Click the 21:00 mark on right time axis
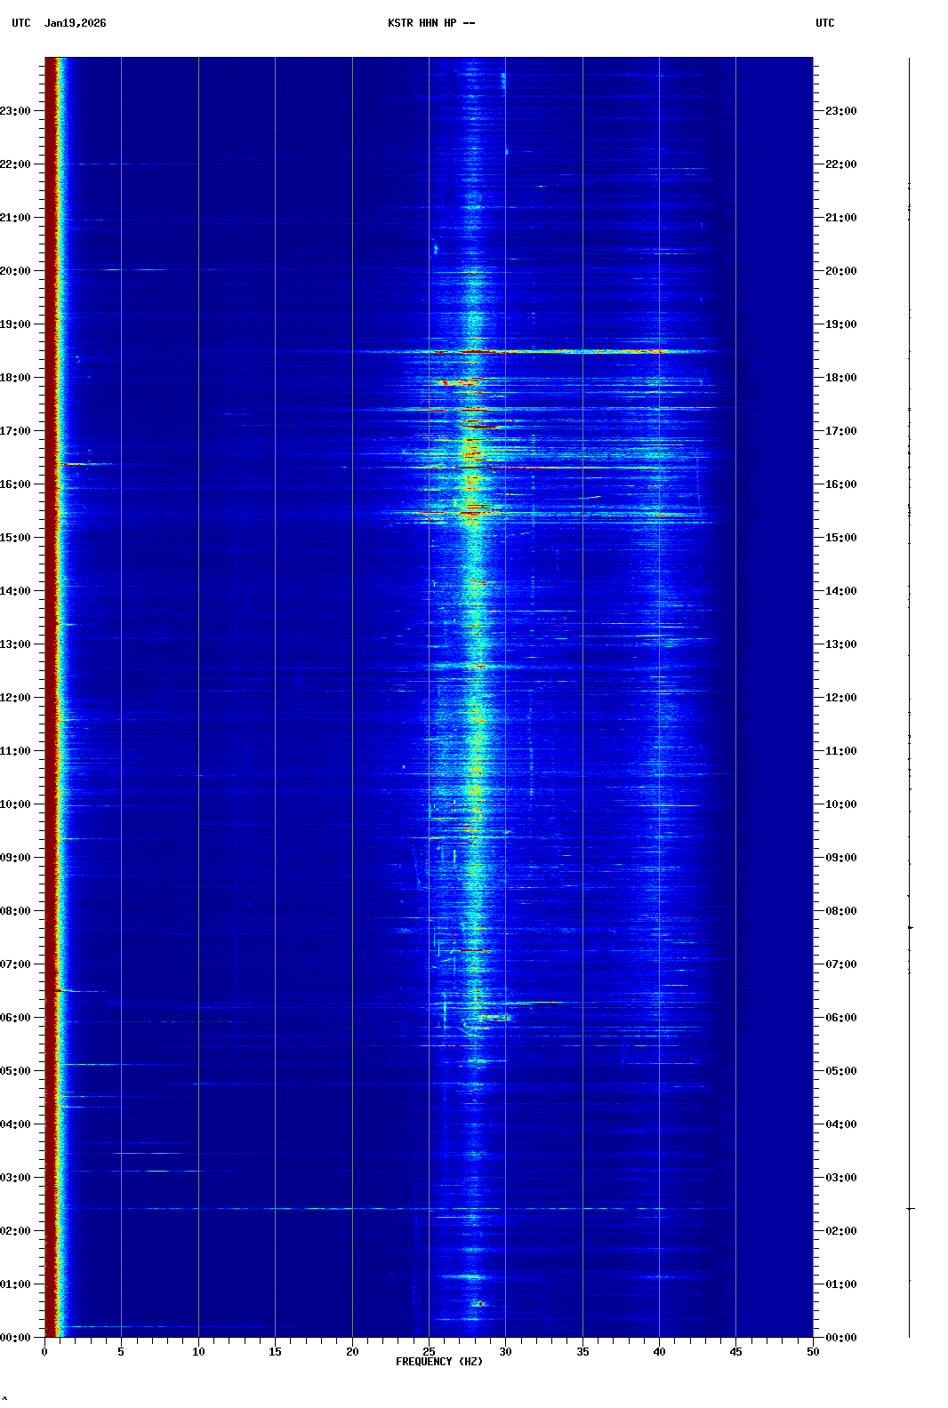Image resolution: width=948 pixels, height=1408 pixels. (x=840, y=218)
